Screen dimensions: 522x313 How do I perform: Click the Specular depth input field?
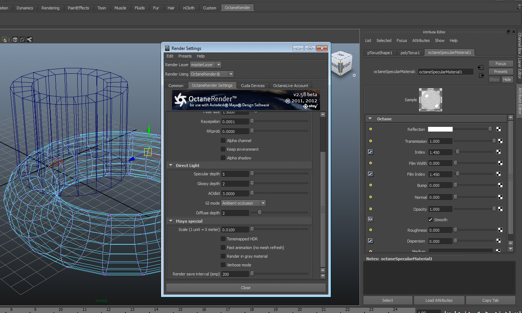[x=235, y=174]
